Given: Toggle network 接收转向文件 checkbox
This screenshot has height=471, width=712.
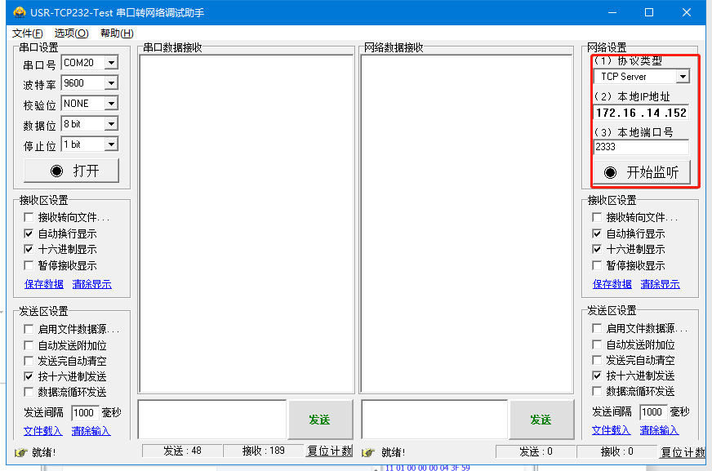Looking at the screenshot, I should tap(597, 217).
